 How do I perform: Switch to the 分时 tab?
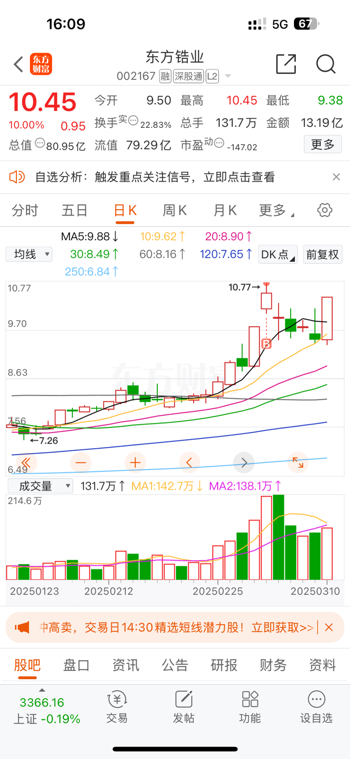point(25,210)
